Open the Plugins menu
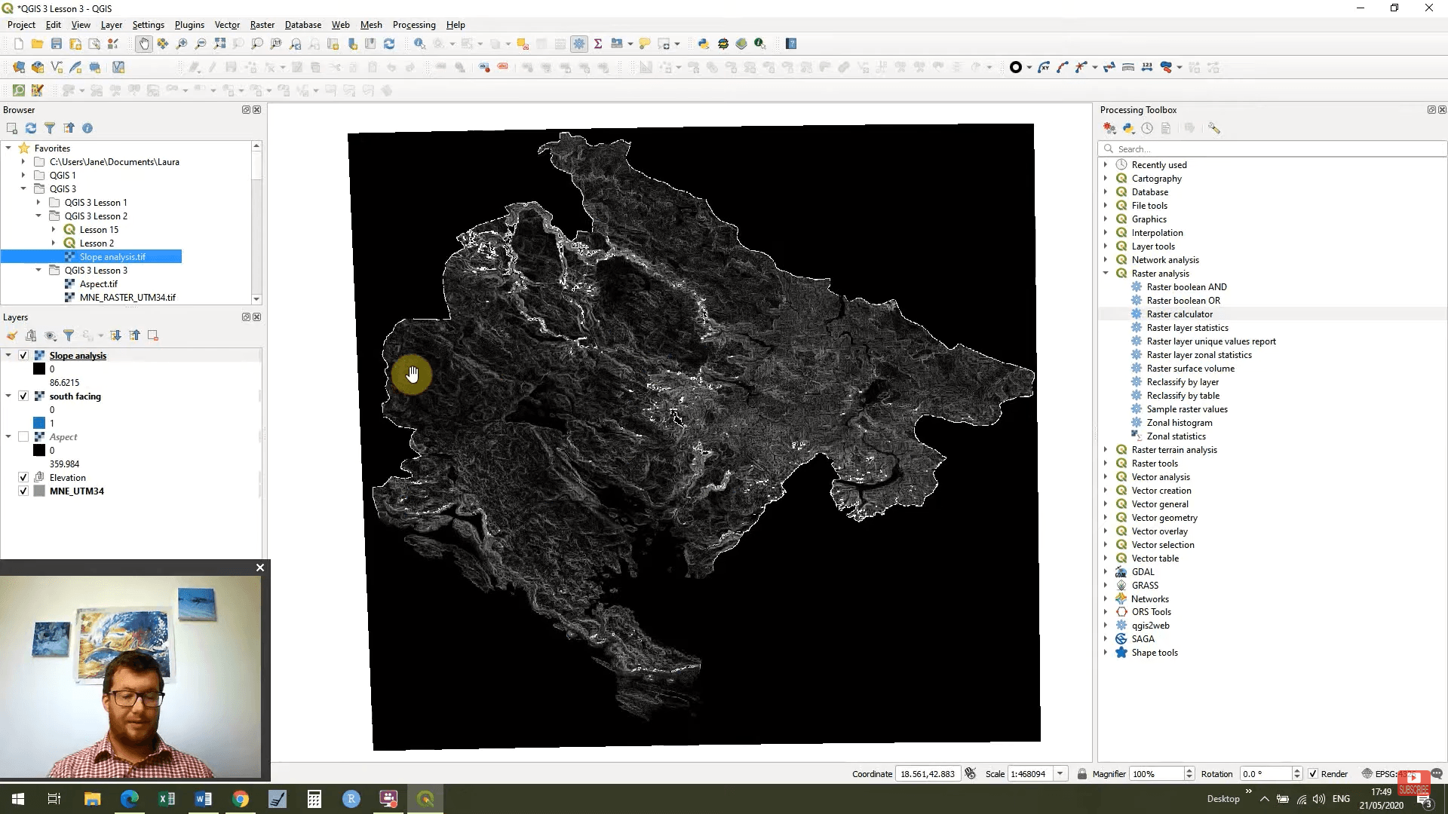 pos(189,25)
